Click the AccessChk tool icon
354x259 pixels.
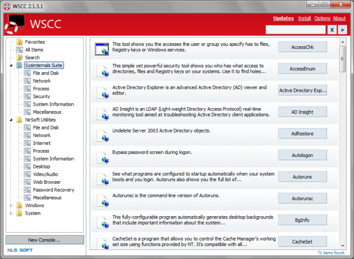click(x=102, y=49)
